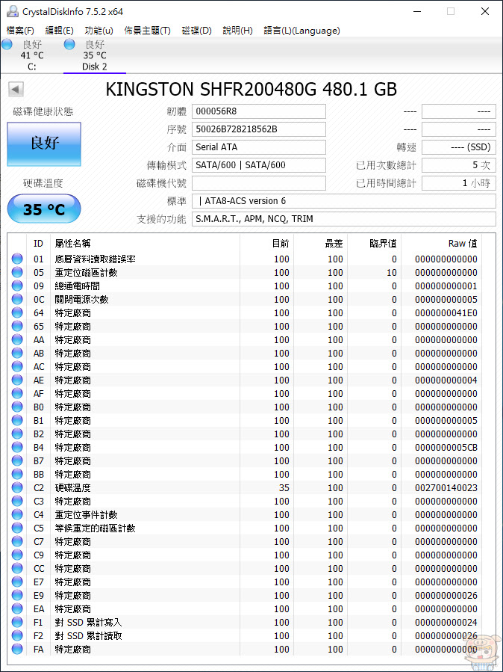Click the power on hours field 1 小時
This screenshot has height=672, width=503.
pyautogui.click(x=459, y=183)
